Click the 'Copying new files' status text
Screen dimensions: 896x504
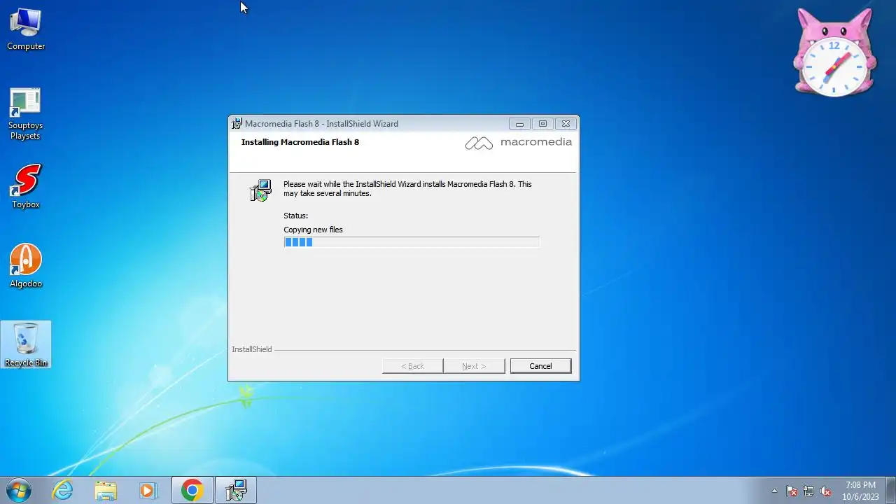click(x=313, y=230)
